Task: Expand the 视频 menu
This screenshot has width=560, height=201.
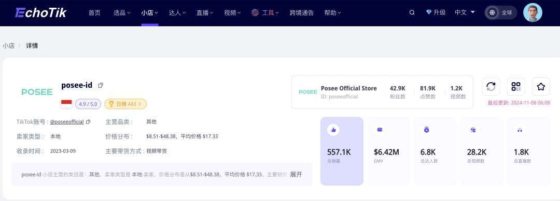Action: pyautogui.click(x=232, y=13)
